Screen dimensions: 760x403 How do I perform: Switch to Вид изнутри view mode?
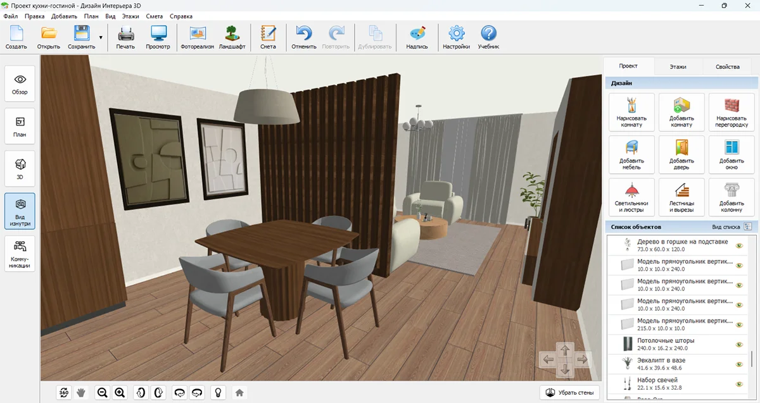20,211
